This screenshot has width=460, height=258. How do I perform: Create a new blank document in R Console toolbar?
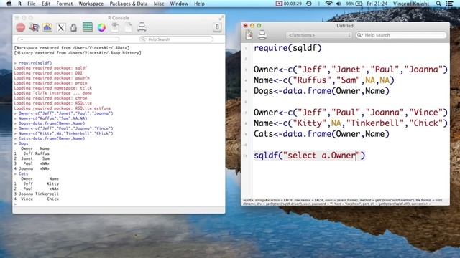pos(129,27)
